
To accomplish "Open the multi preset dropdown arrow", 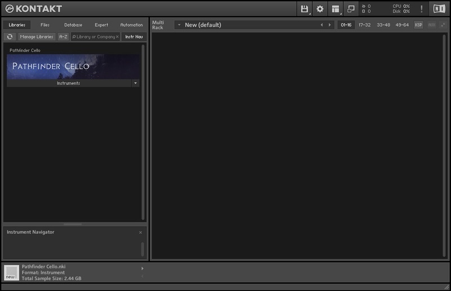I will pyautogui.click(x=179, y=25).
